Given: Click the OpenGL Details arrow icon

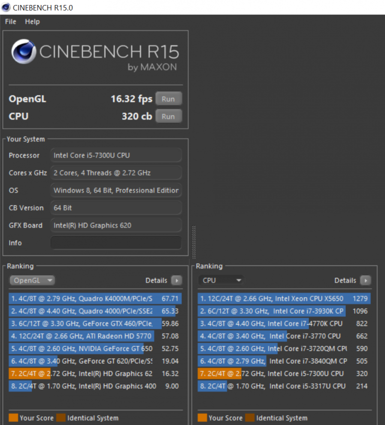Looking at the screenshot, I should pos(176,280).
